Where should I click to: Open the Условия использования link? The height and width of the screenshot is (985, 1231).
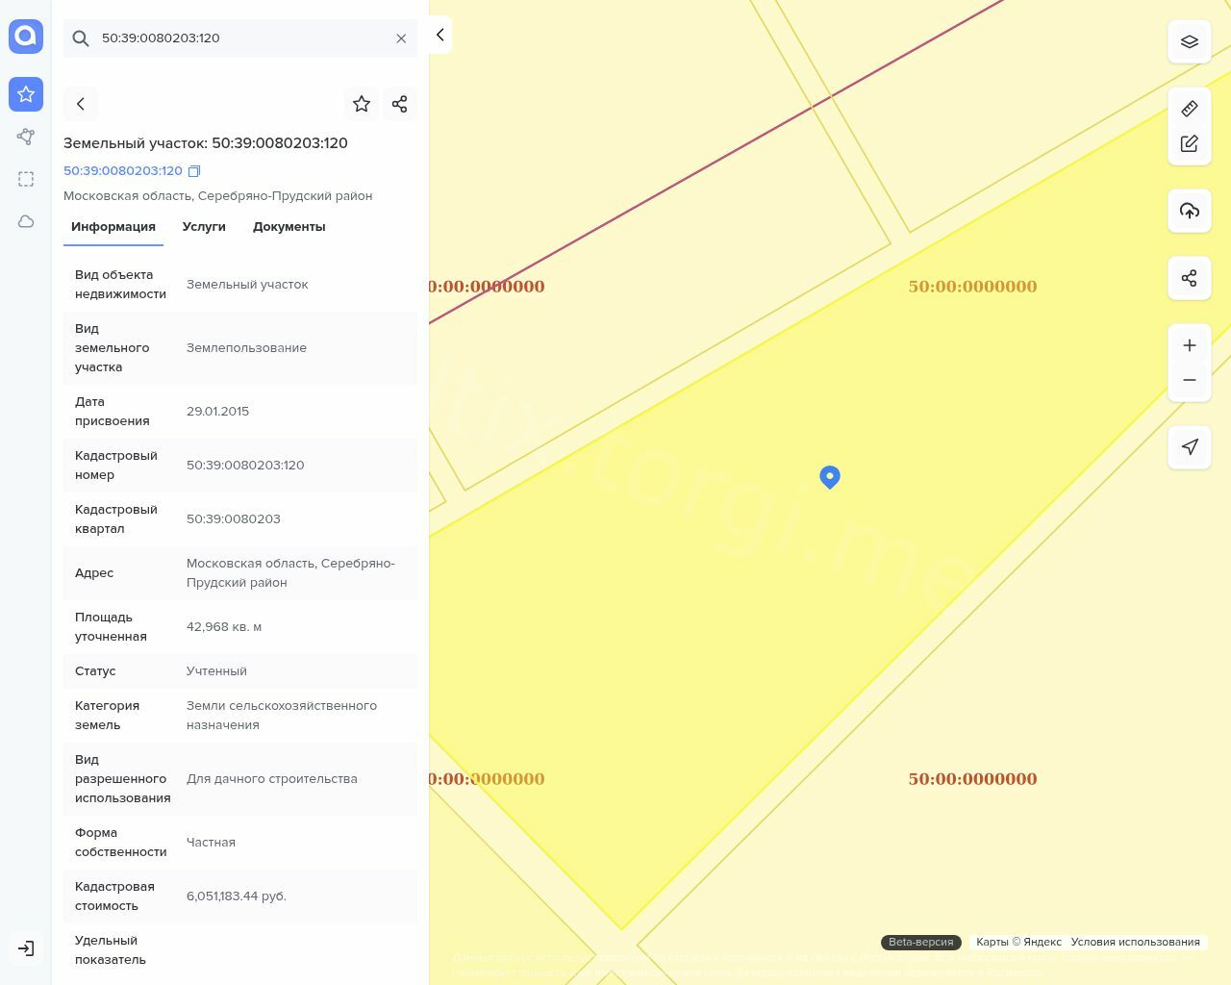tap(1135, 942)
